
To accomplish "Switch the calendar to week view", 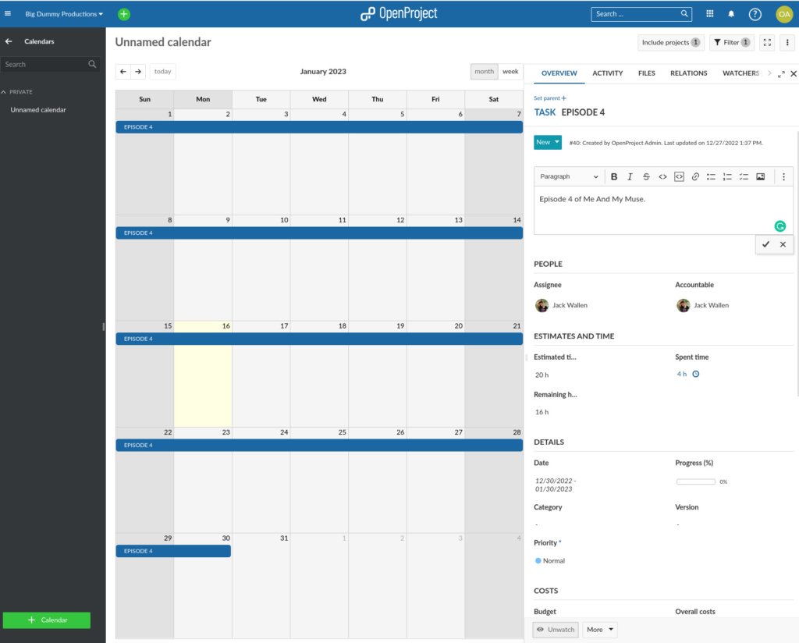I will click(510, 71).
